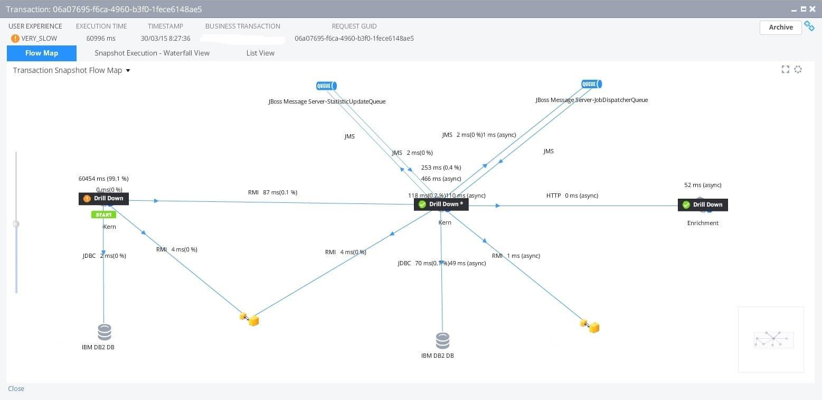Expand the Transaction Snapshot Flow Map dropdown
The image size is (822, 400).
pyautogui.click(x=128, y=70)
